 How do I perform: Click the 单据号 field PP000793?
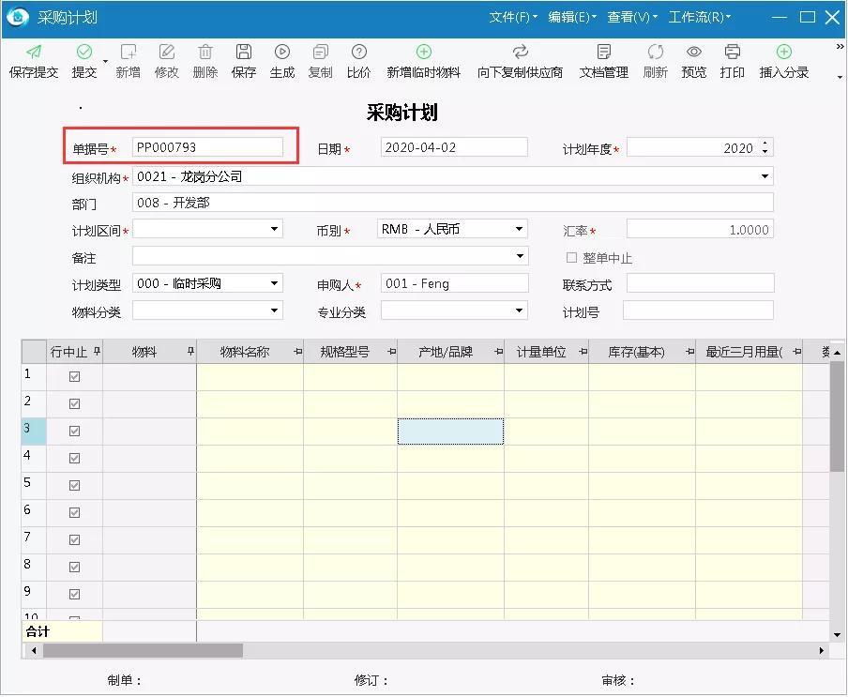click(207, 147)
